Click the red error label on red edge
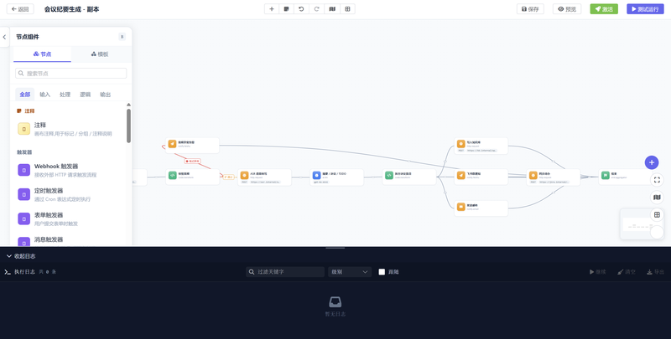This screenshot has height=339, width=671. pos(193,162)
